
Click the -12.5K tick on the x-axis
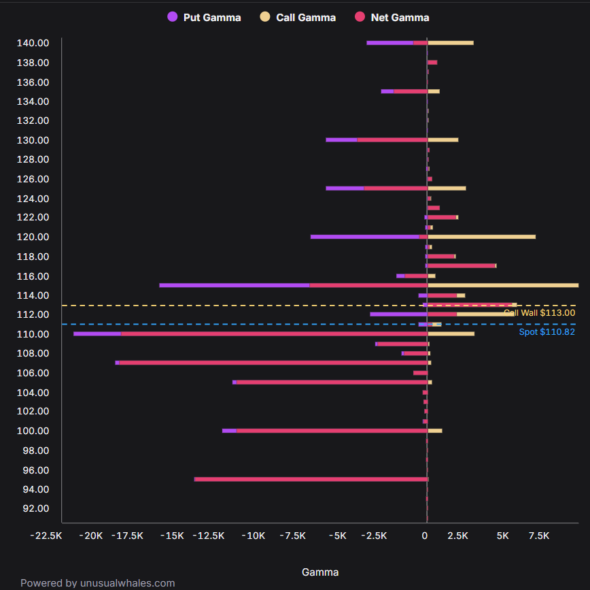tap(209, 536)
